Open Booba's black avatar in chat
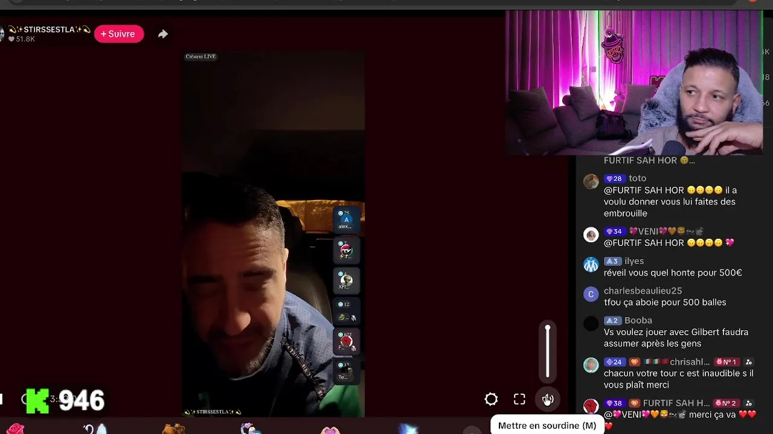This screenshot has height=434, width=773. 591,324
